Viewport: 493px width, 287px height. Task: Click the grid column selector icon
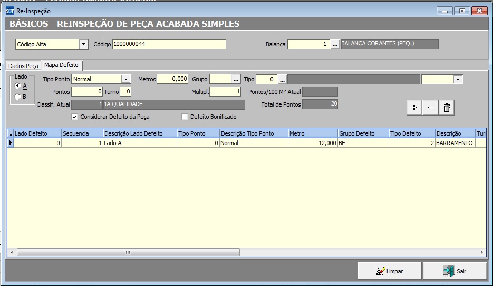pos(11,133)
